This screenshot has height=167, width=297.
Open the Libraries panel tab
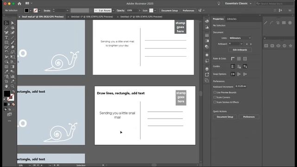[x=232, y=19]
